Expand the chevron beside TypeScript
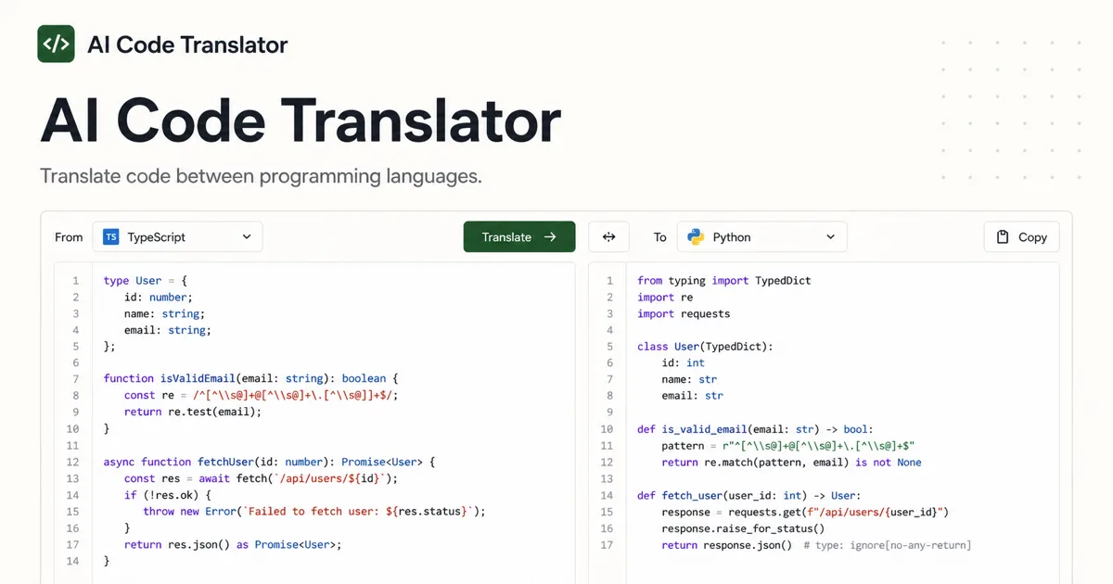The image size is (1113, 584). pos(247,237)
